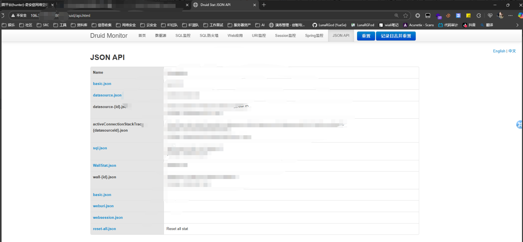Expand the 云安全 bookmark folder
The image size is (523, 242).
tap(149, 25)
